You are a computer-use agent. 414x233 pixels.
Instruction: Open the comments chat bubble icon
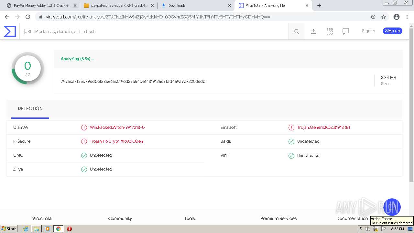tap(346, 31)
